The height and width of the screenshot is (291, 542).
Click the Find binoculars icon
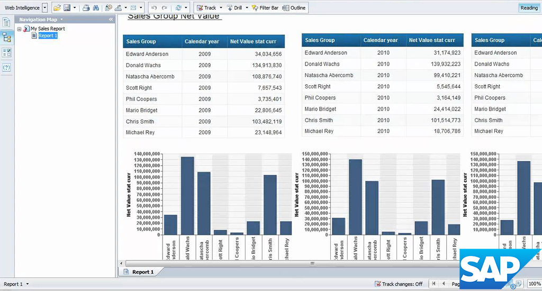point(96,8)
